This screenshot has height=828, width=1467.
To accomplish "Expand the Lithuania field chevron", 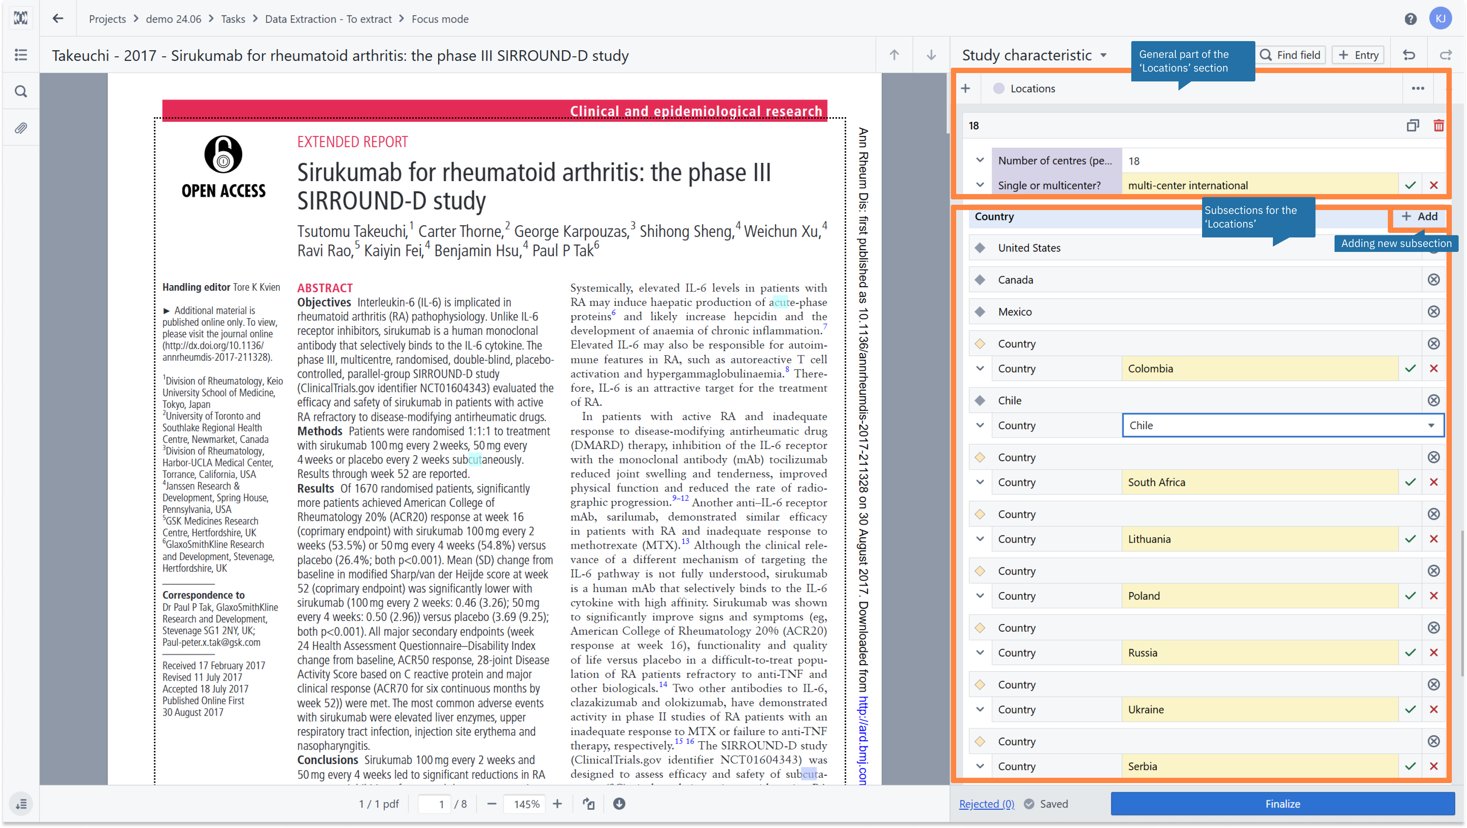I will tap(979, 539).
